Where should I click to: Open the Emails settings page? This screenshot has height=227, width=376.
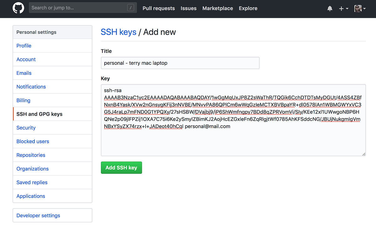(x=24, y=73)
